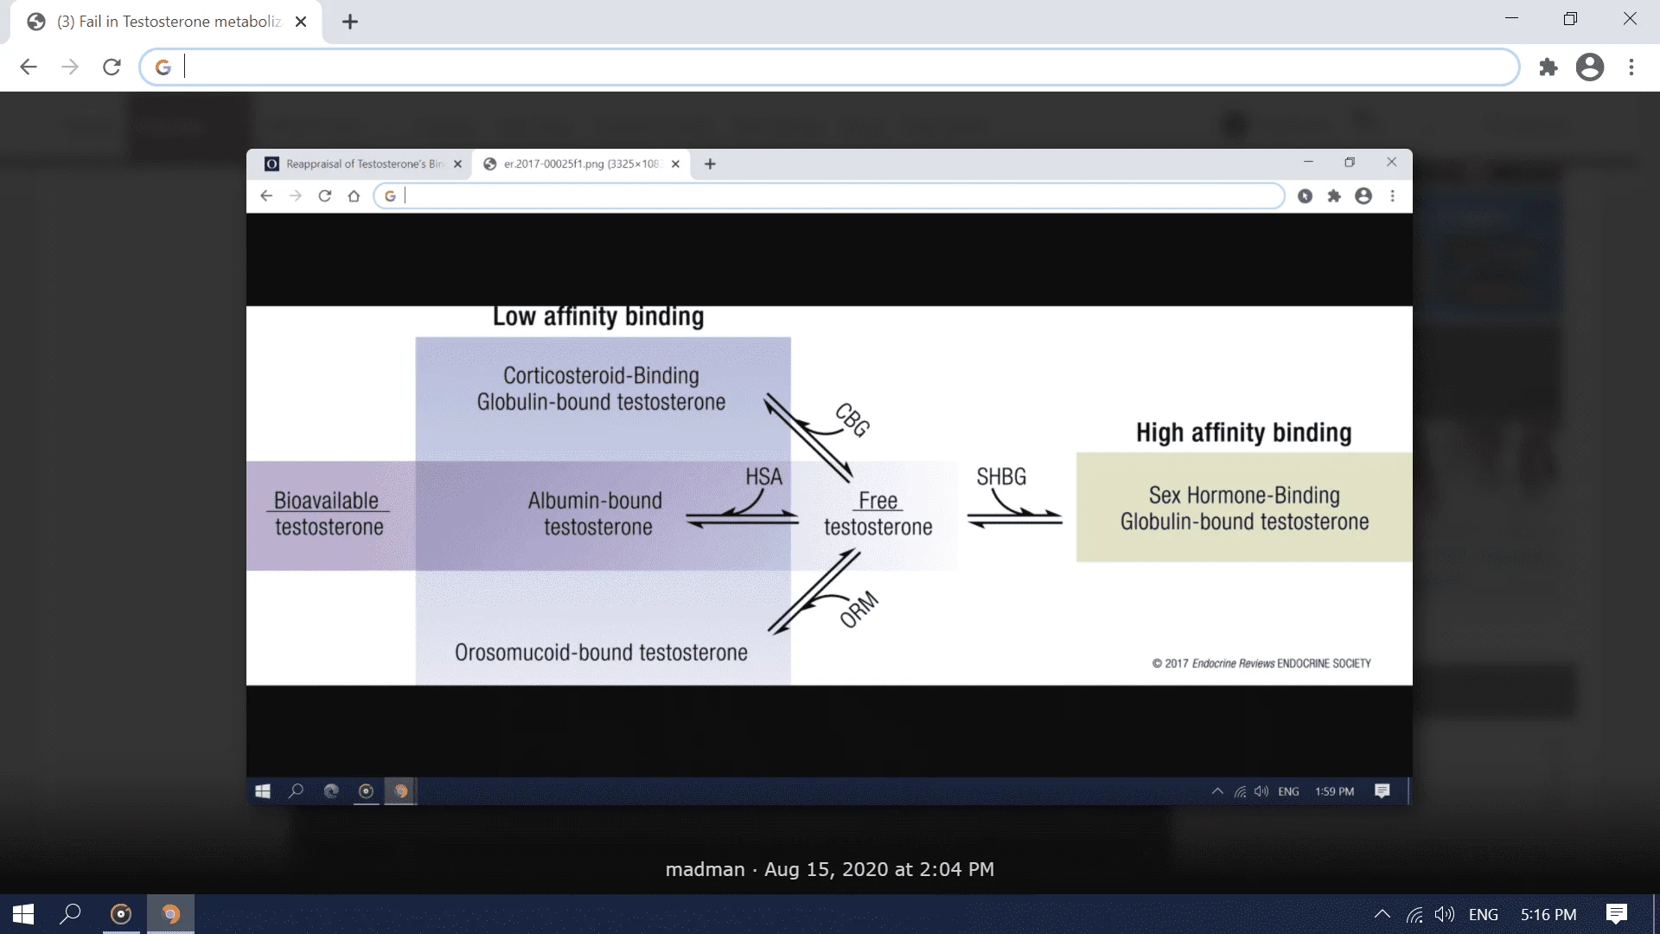
Task: Open the Extensions puzzle-piece menu
Action: pyautogui.click(x=1548, y=67)
